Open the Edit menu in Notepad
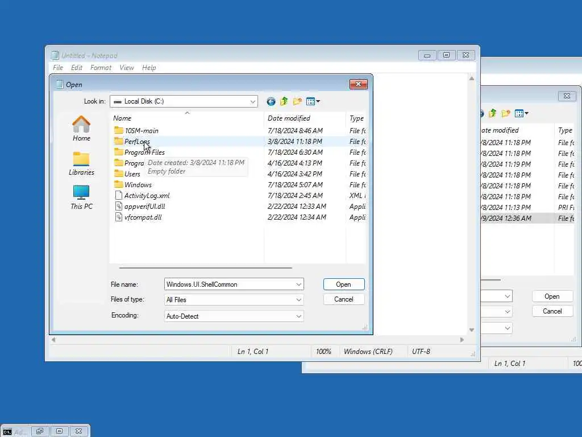582x437 pixels. coord(77,68)
